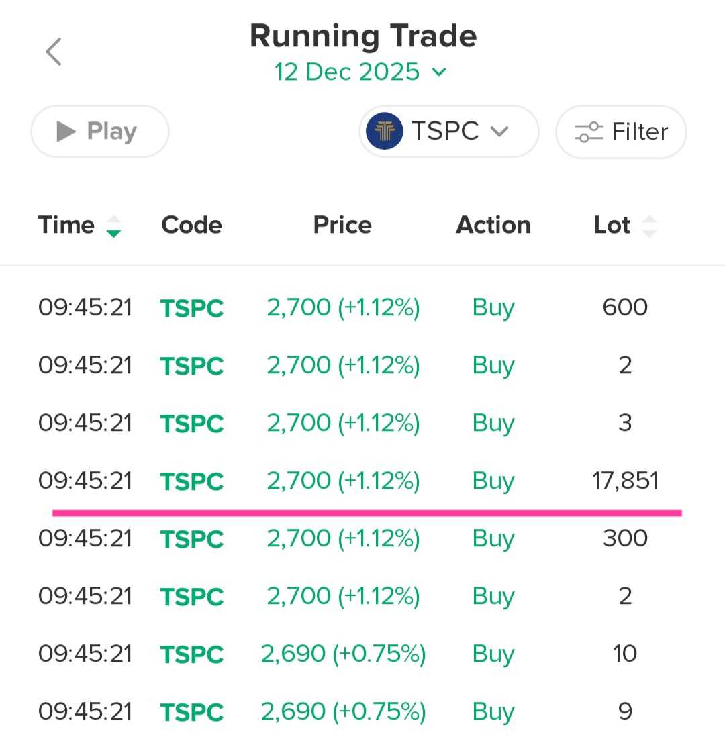Open the 12 Dec 2025 date picker
This screenshot has height=739, width=725.
tap(347, 72)
